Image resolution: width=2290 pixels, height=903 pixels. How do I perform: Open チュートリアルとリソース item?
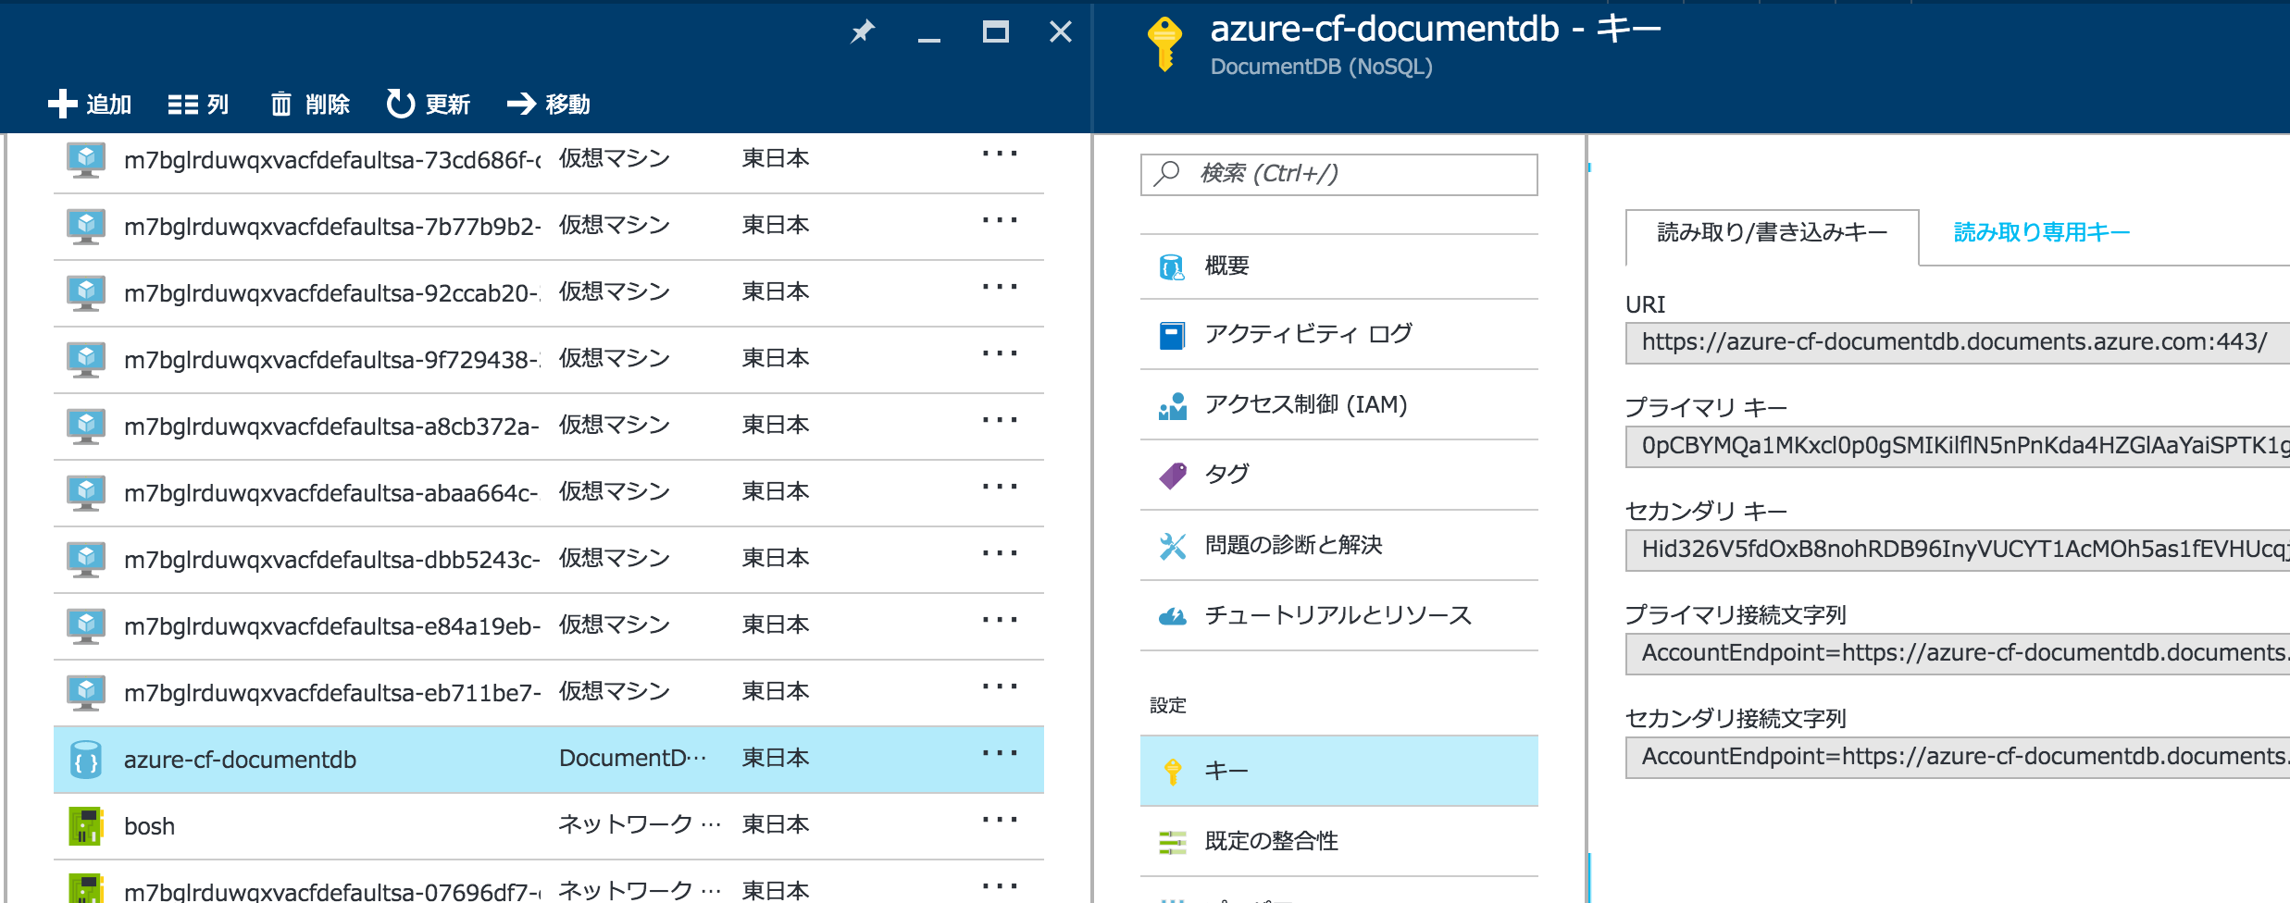coord(1338,615)
